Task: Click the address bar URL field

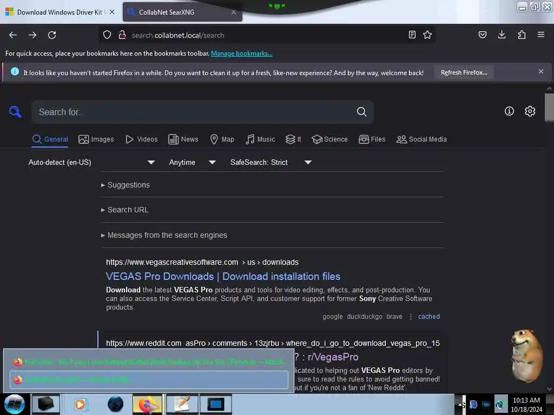Action: tap(267, 35)
